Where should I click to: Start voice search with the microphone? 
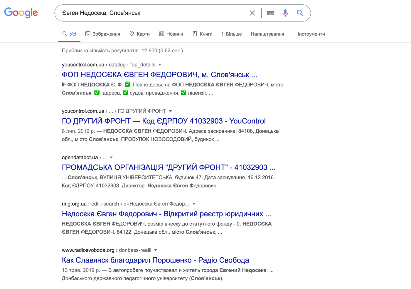(285, 13)
